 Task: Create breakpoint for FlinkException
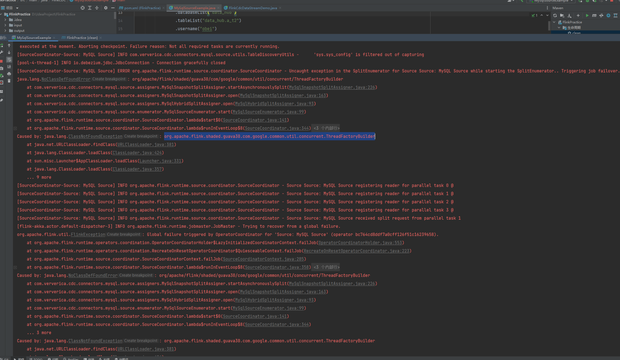[x=124, y=234]
